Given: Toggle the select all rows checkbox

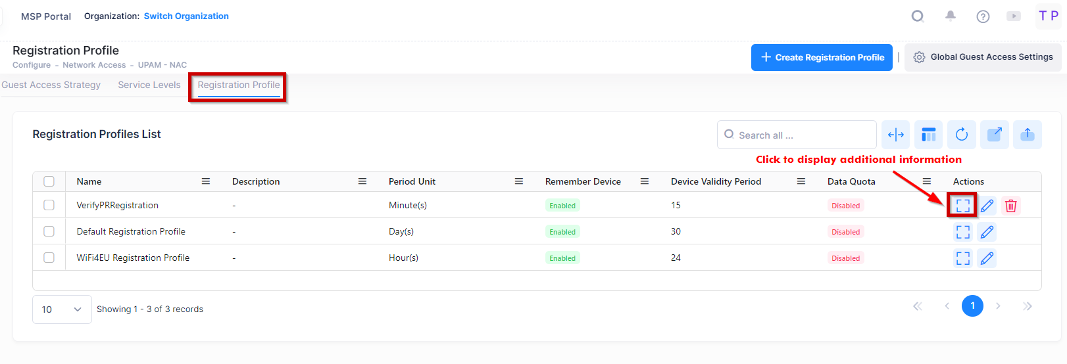Looking at the screenshot, I should coord(49,181).
